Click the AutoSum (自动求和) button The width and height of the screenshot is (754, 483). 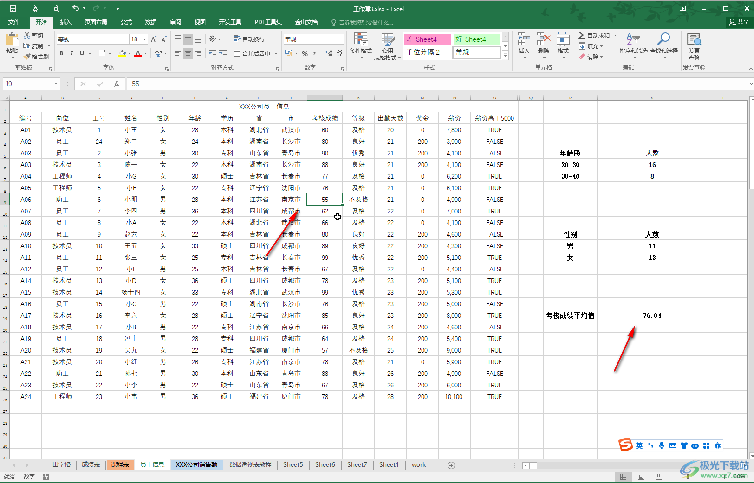[594, 35]
